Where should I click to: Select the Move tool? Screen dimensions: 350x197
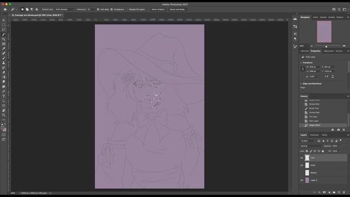tap(4, 20)
